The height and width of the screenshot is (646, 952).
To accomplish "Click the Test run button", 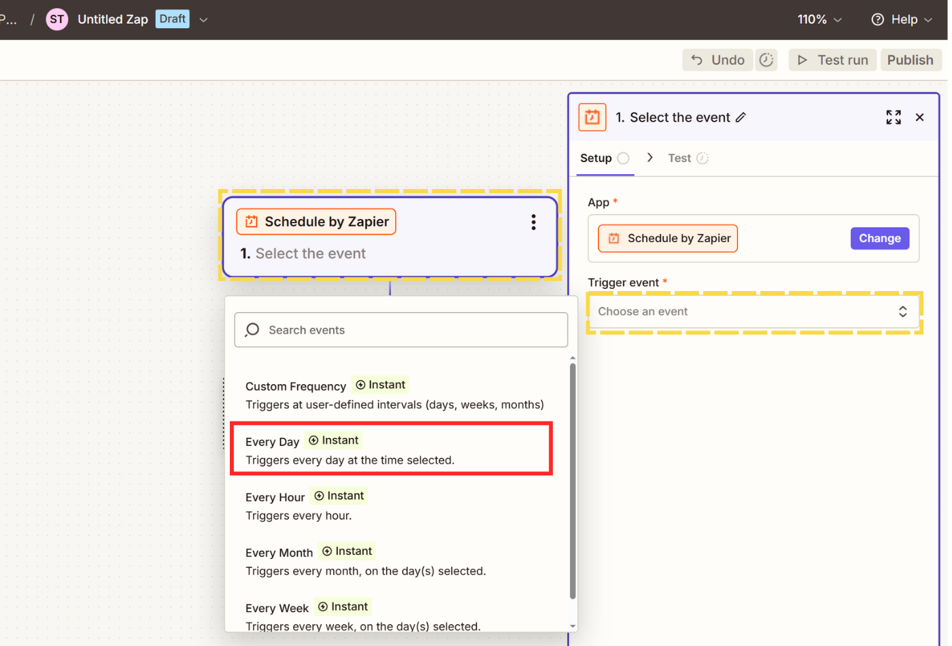I will tap(832, 60).
